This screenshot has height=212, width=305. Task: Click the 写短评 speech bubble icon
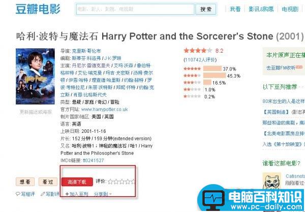tap(18, 194)
